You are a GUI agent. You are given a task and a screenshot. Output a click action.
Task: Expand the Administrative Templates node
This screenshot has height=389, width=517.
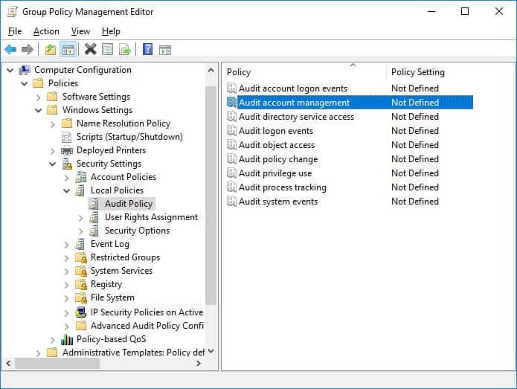point(38,353)
